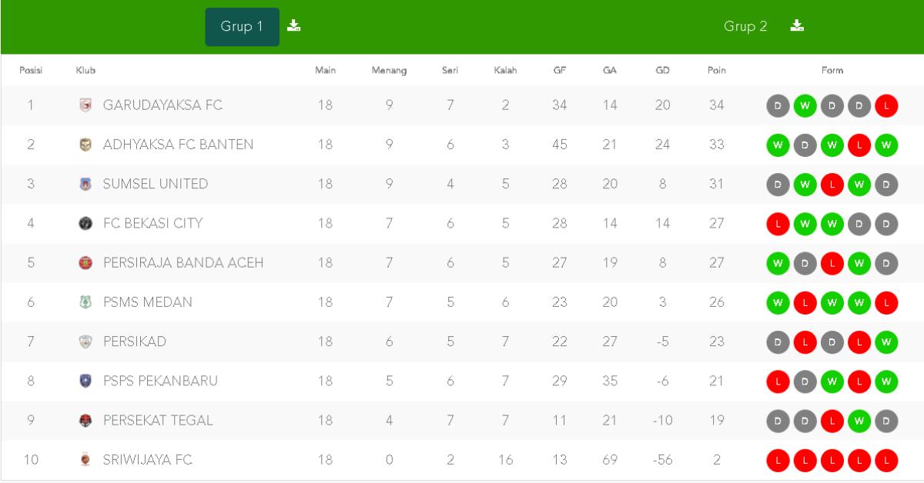Click the PSPS Pekanbaru team name link
This screenshot has height=483, width=924.
(x=161, y=381)
